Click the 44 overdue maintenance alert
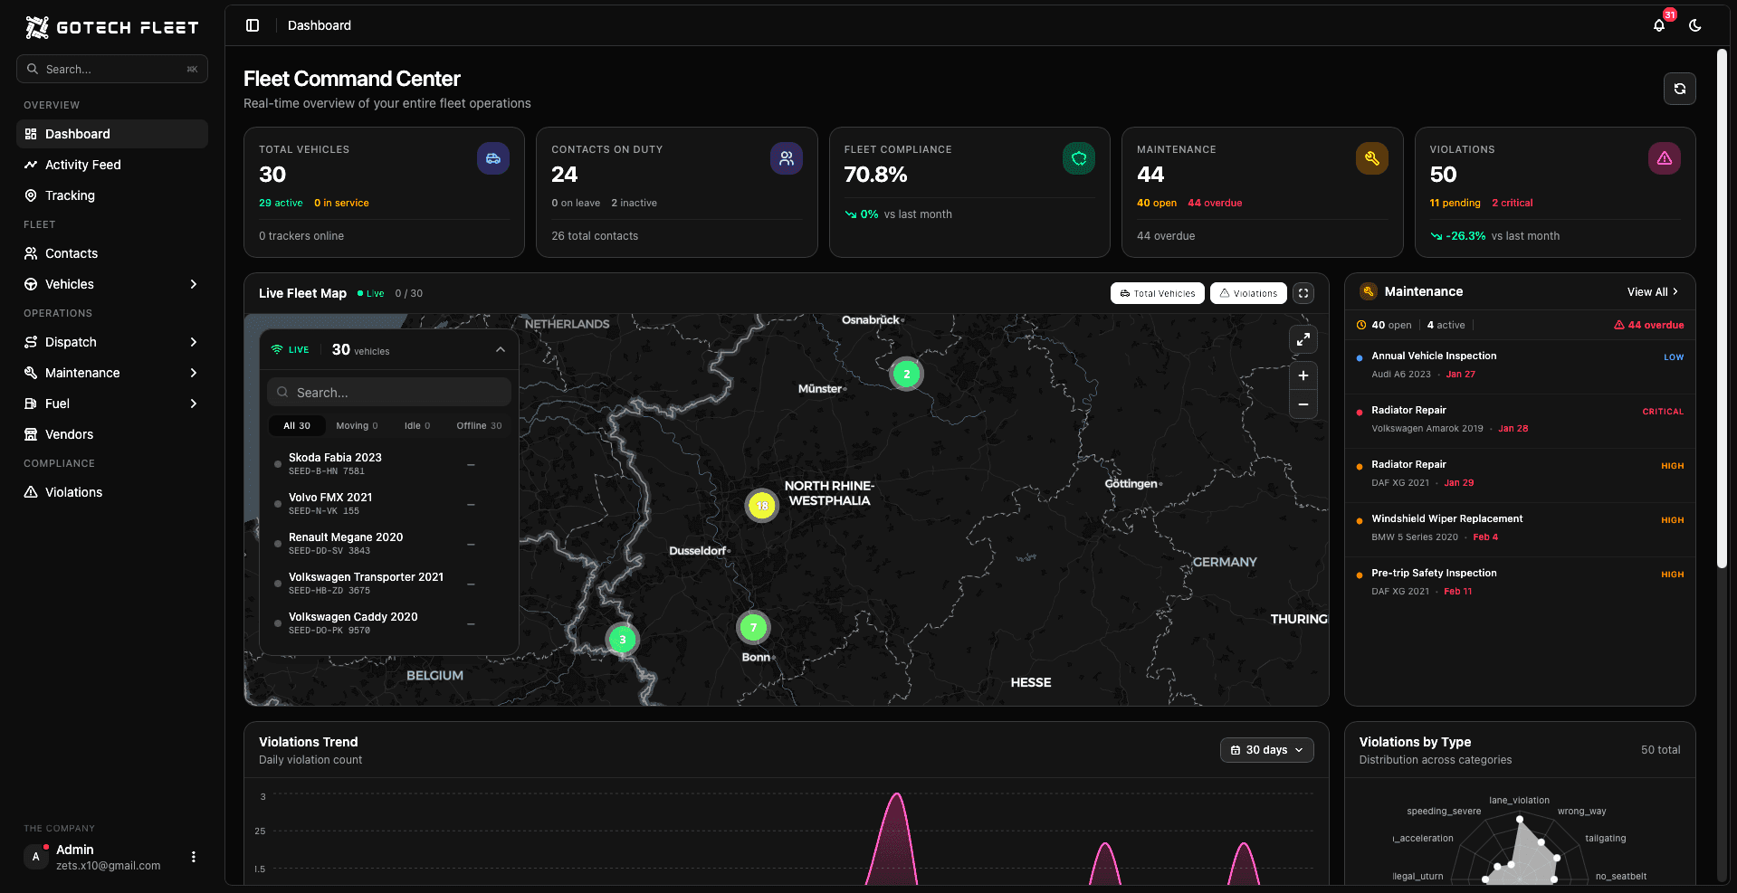This screenshot has width=1737, height=893. pyautogui.click(x=1648, y=325)
